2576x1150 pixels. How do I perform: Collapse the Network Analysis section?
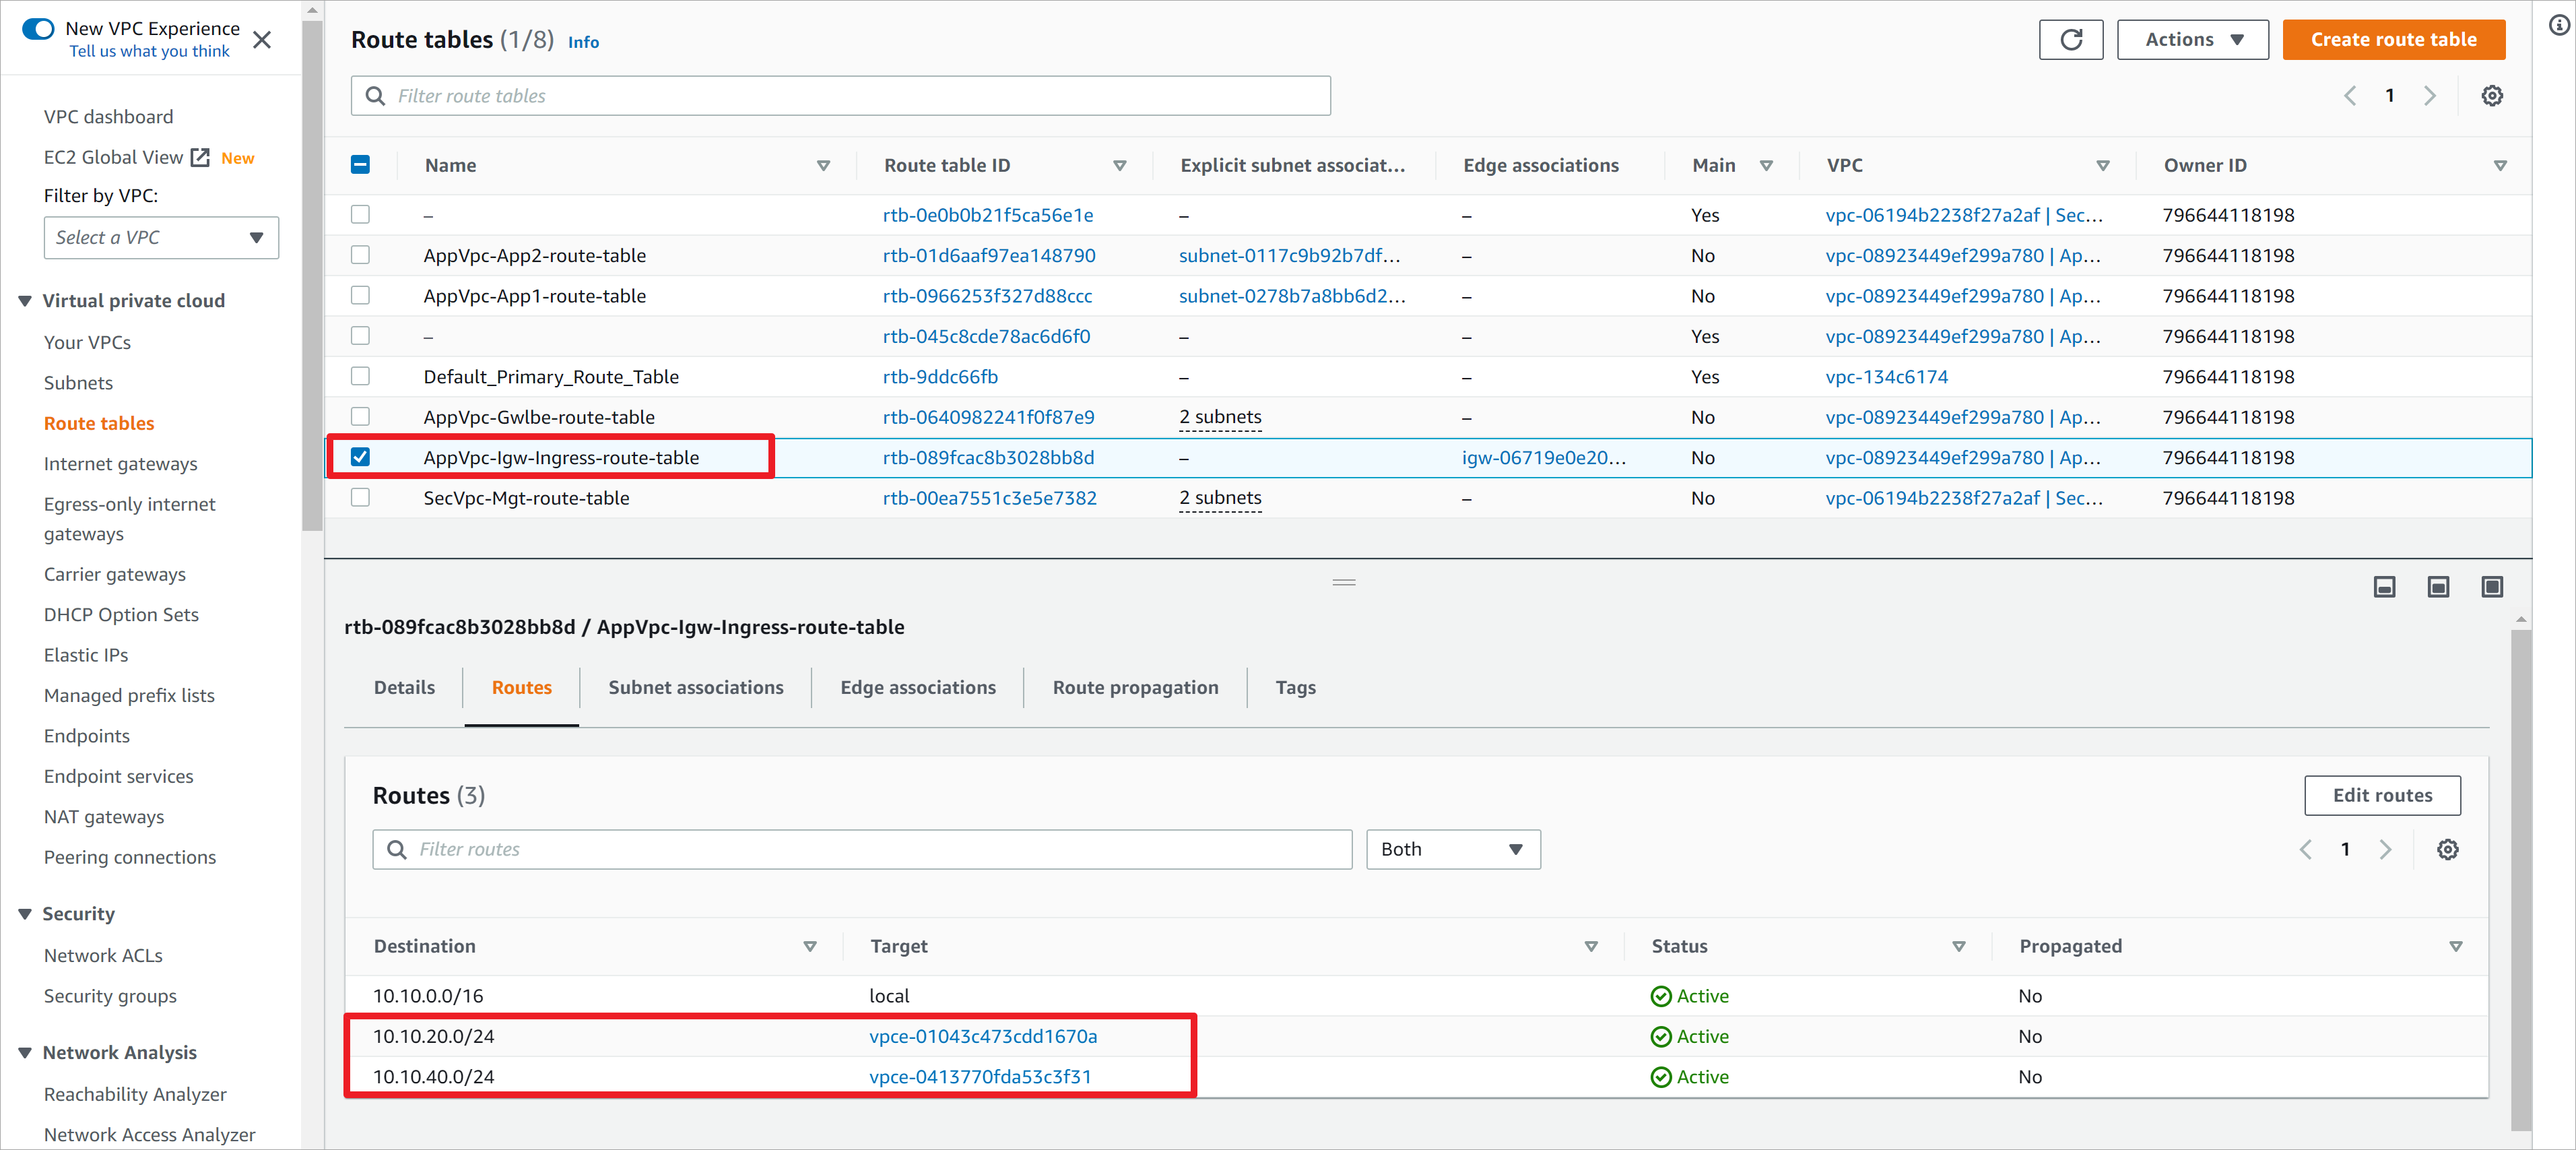tap(25, 1053)
